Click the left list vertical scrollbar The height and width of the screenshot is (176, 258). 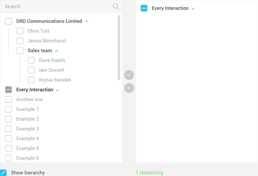point(119,47)
